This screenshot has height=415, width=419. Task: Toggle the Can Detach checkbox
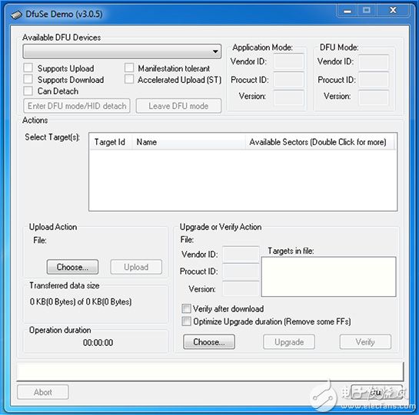28,91
